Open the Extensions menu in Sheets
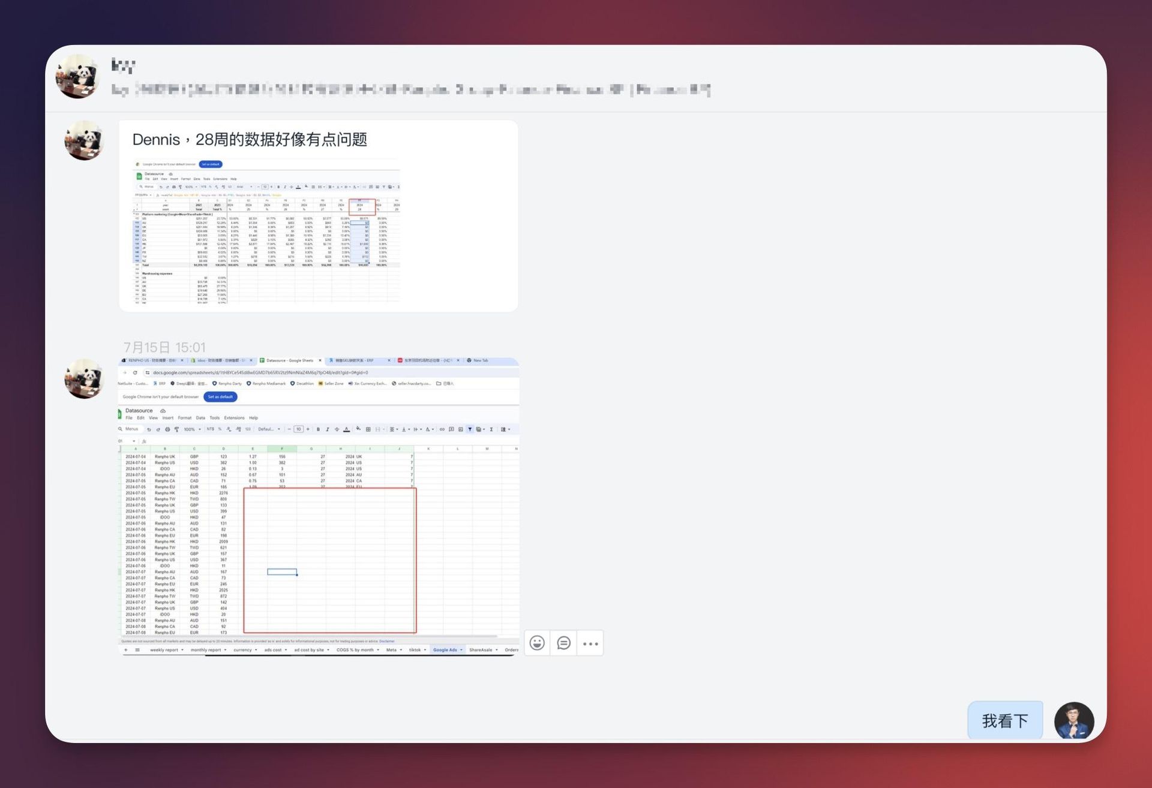This screenshot has height=788, width=1152. [x=234, y=418]
